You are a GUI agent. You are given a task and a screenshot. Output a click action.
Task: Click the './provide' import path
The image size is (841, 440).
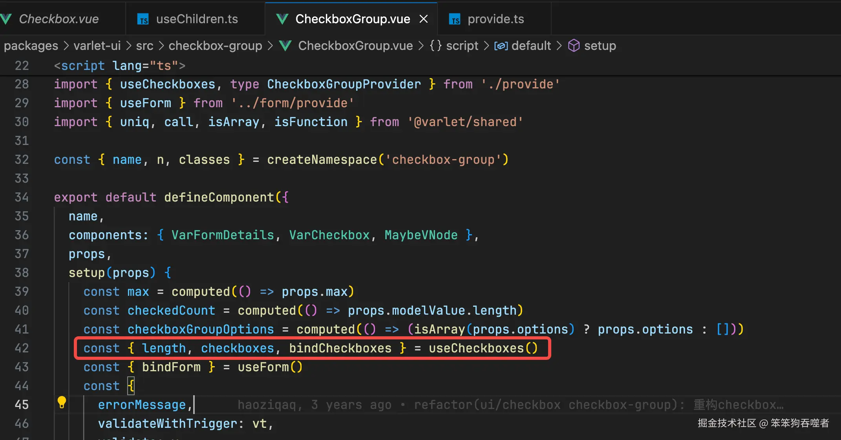point(520,84)
